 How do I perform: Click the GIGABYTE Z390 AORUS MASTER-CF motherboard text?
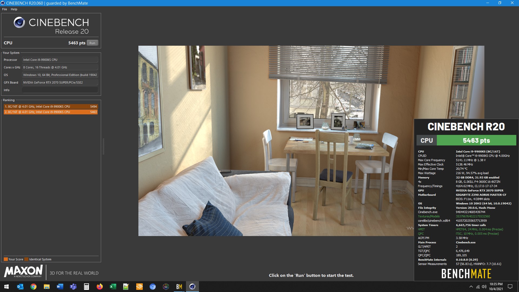[481, 195]
